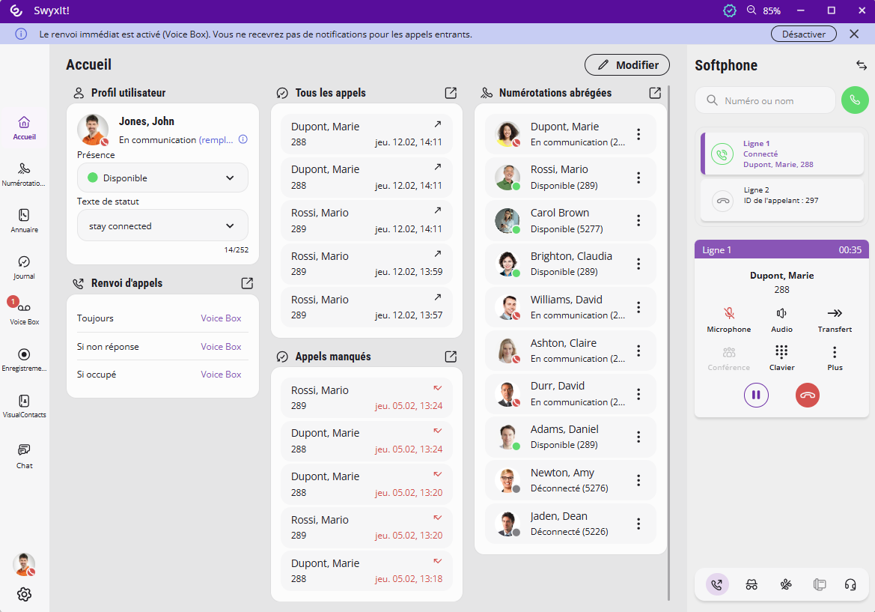
Task: Open the Clavier dial pad
Action: 781,352
